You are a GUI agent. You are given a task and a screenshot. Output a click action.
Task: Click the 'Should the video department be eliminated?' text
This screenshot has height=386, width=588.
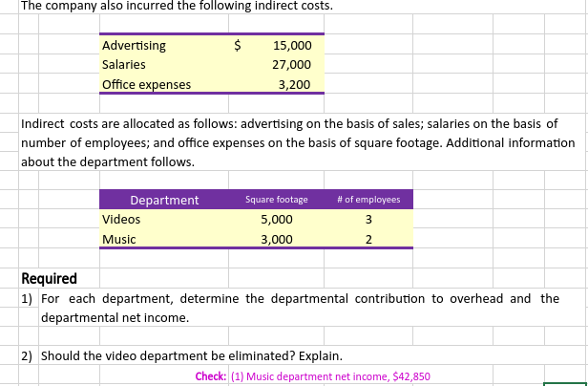[168, 355]
